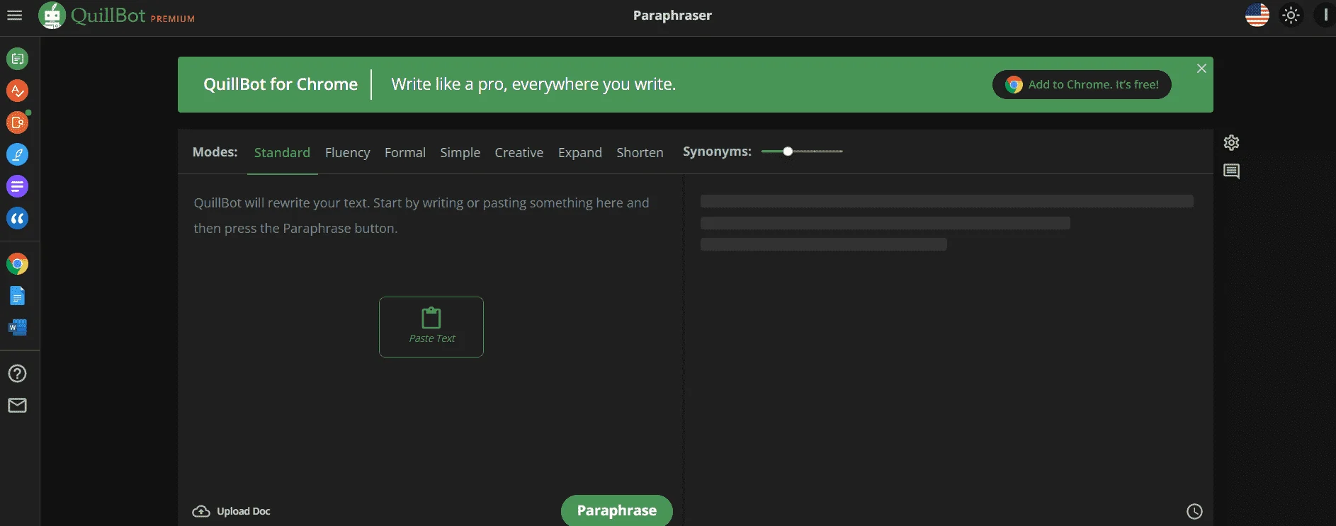This screenshot has width=1336, height=526.
Task: Click the 'QuillBot for Chrome' banner heading
Action: coord(281,84)
